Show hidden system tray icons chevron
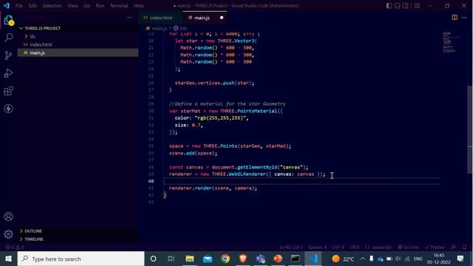 [363, 259]
